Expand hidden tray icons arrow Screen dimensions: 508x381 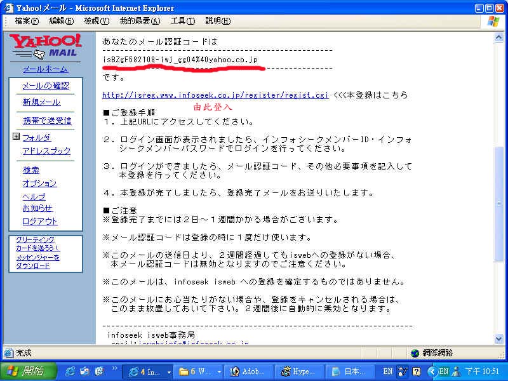[431, 371]
